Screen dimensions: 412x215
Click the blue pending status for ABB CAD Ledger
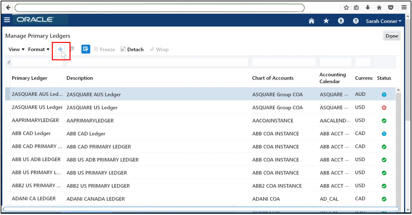tap(384, 133)
